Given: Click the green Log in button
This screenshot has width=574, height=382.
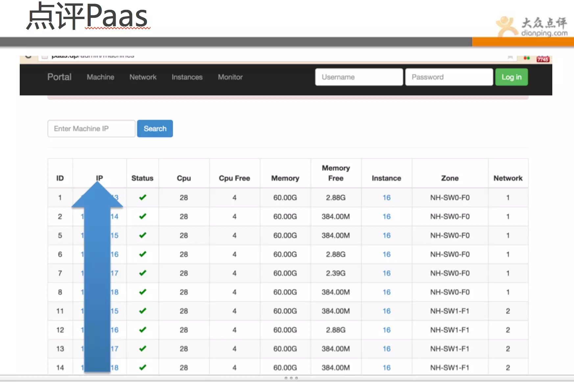Looking at the screenshot, I should coord(512,77).
